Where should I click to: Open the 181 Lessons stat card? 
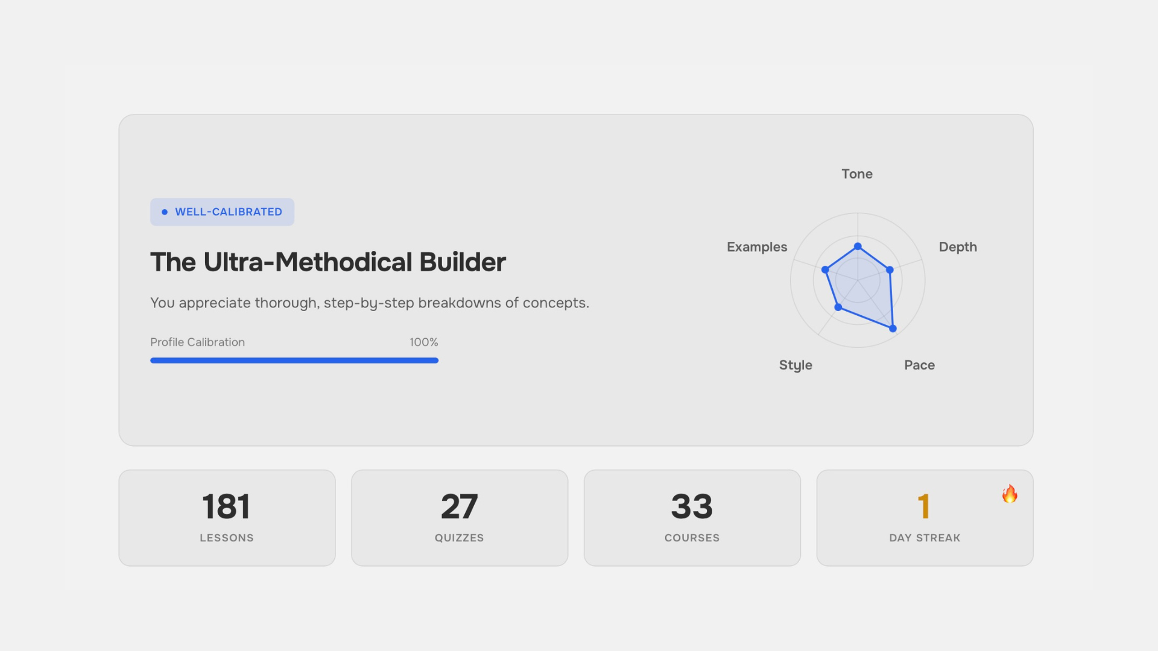[227, 518]
